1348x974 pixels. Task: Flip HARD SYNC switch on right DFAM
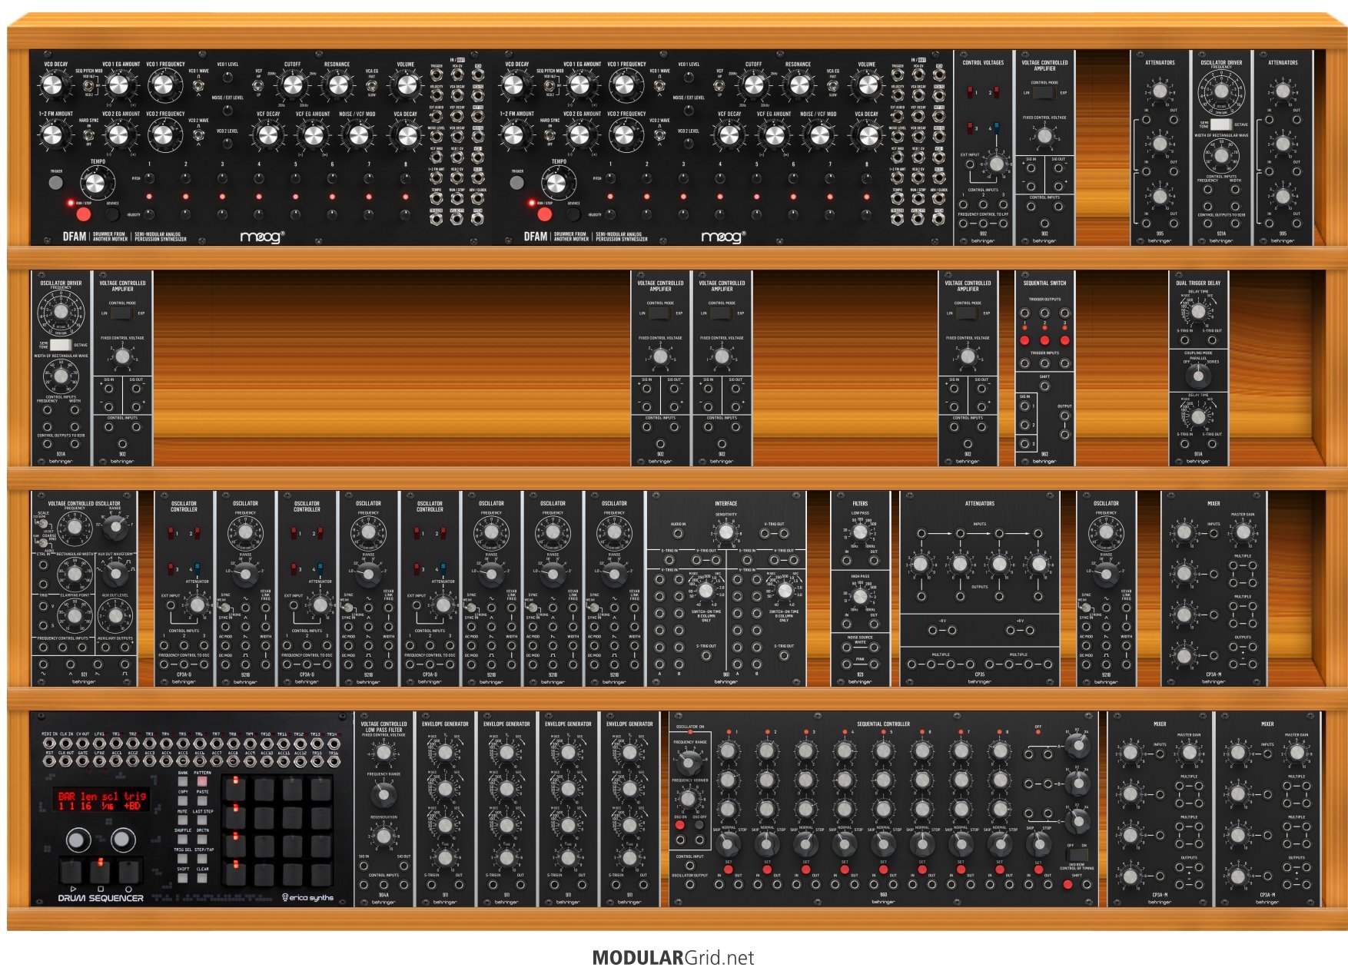pyautogui.click(x=549, y=134)
